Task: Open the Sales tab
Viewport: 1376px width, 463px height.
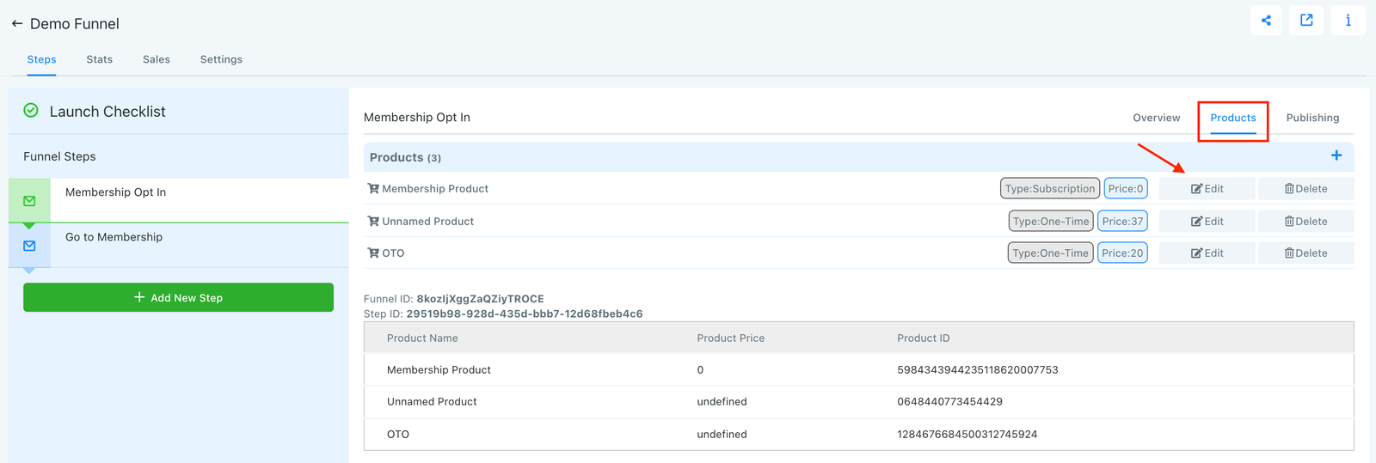Action: tap(157, 59)
